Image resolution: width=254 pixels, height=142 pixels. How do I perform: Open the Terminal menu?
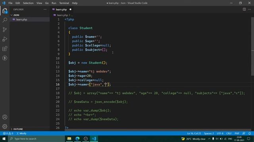(x=64, y=3)
